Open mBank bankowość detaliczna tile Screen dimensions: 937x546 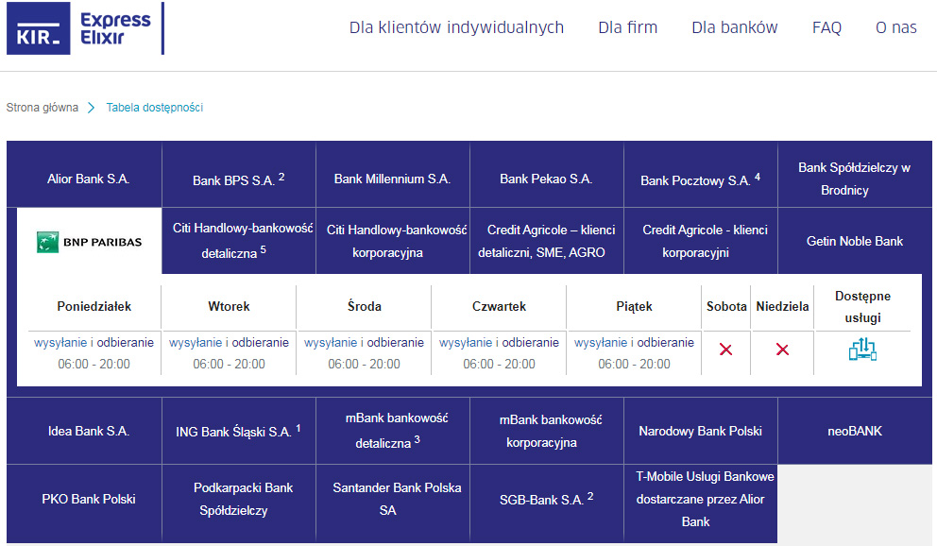(393, 431)
